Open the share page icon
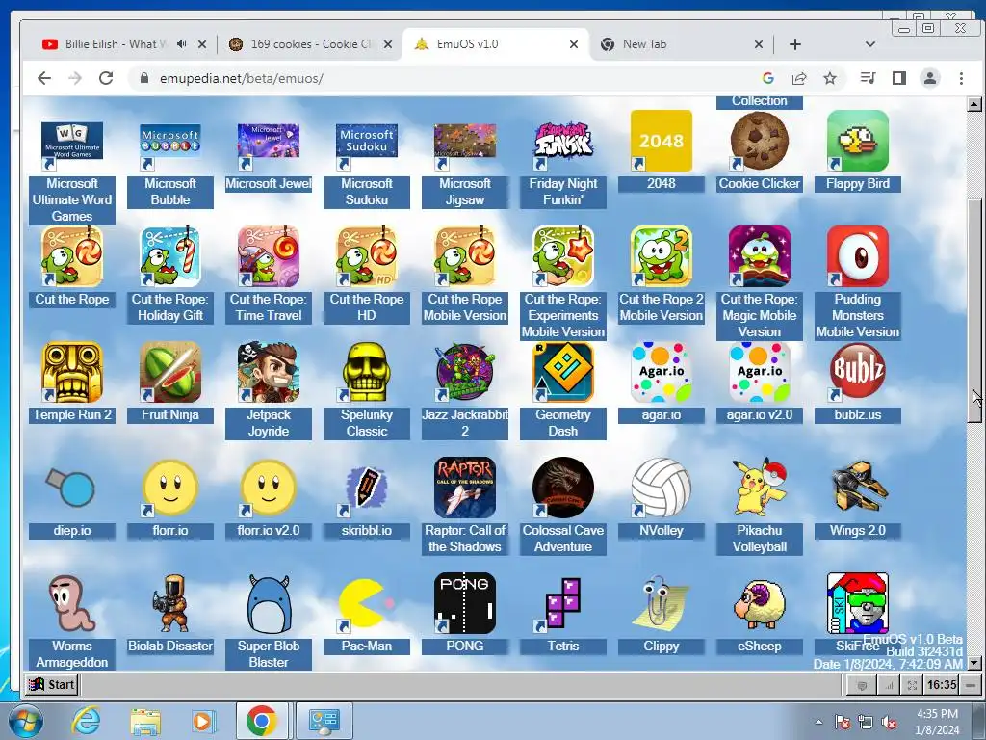The width and height of the screenshot is (986, 740). (x=799, y=78)
